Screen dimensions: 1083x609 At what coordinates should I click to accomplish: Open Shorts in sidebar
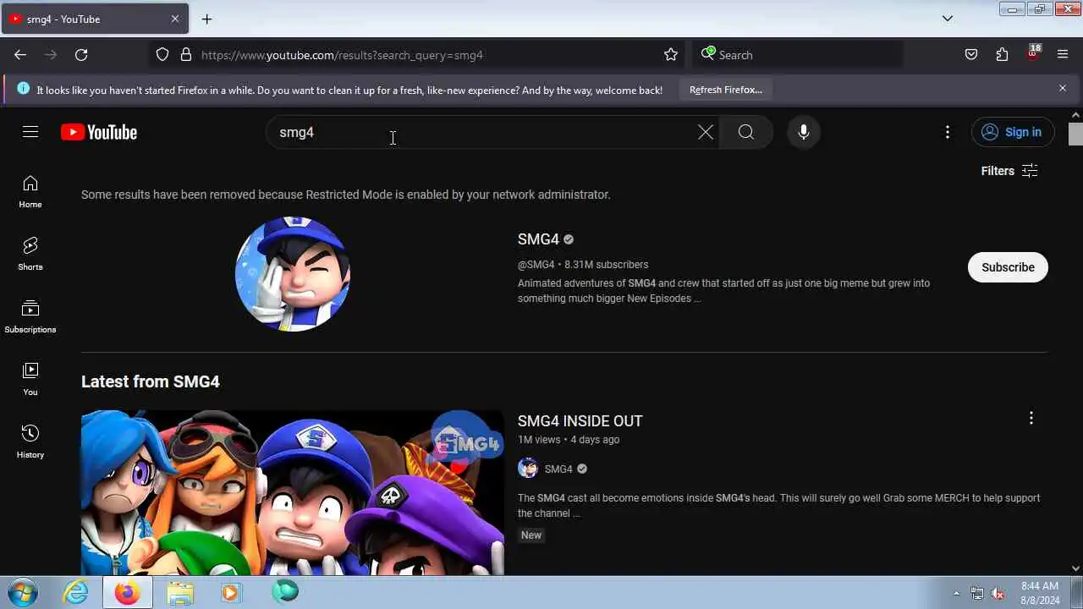(30, 255)
